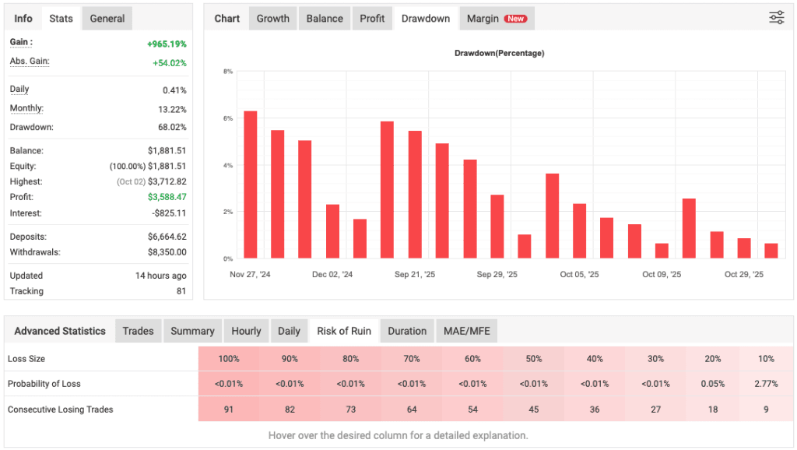Open the Duration tab
The height and width of the screenshot is (450, 797).
[x=407, y=331]
